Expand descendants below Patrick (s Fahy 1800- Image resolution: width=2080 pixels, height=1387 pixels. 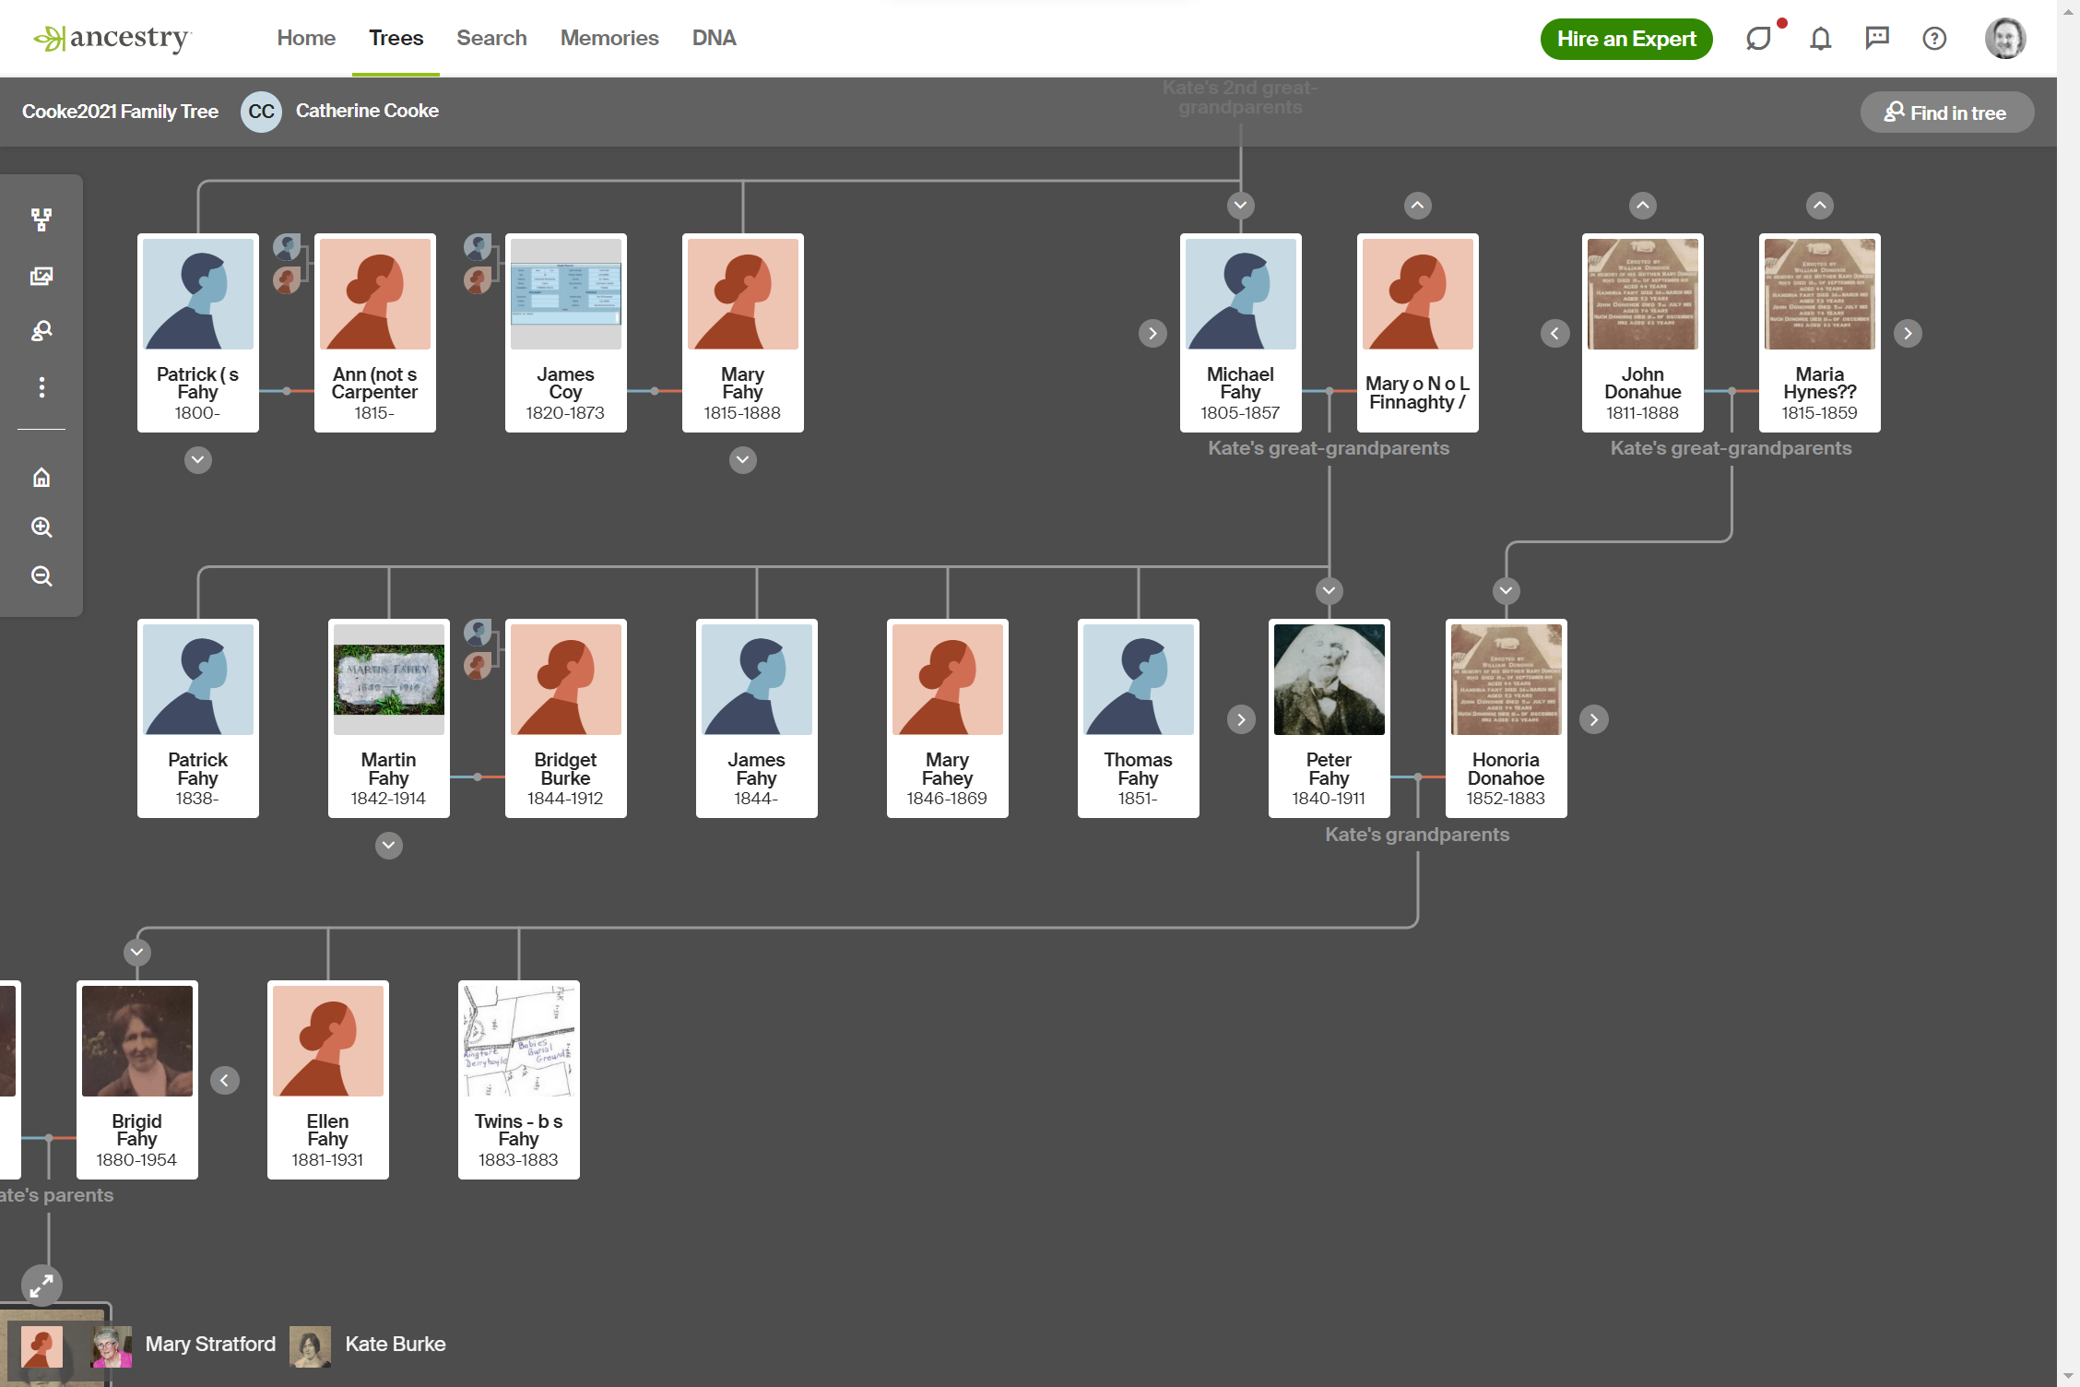point(198,460)
